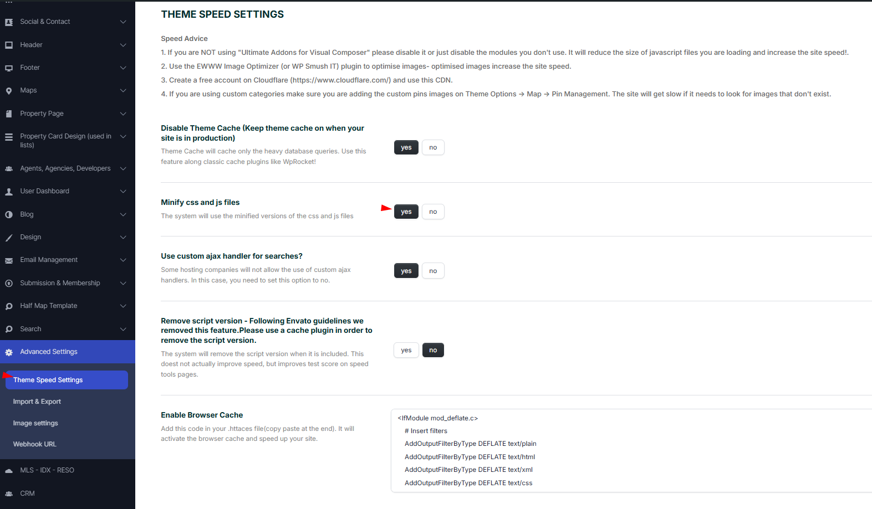Viewport: 872px width, 509px height.
Task: Click the Footer monitor icon
Action: coord(9,68)
